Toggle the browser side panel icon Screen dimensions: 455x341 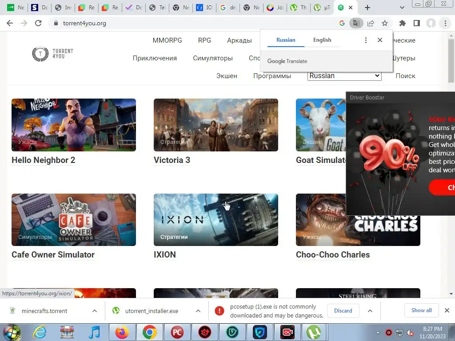coord(417,23)
